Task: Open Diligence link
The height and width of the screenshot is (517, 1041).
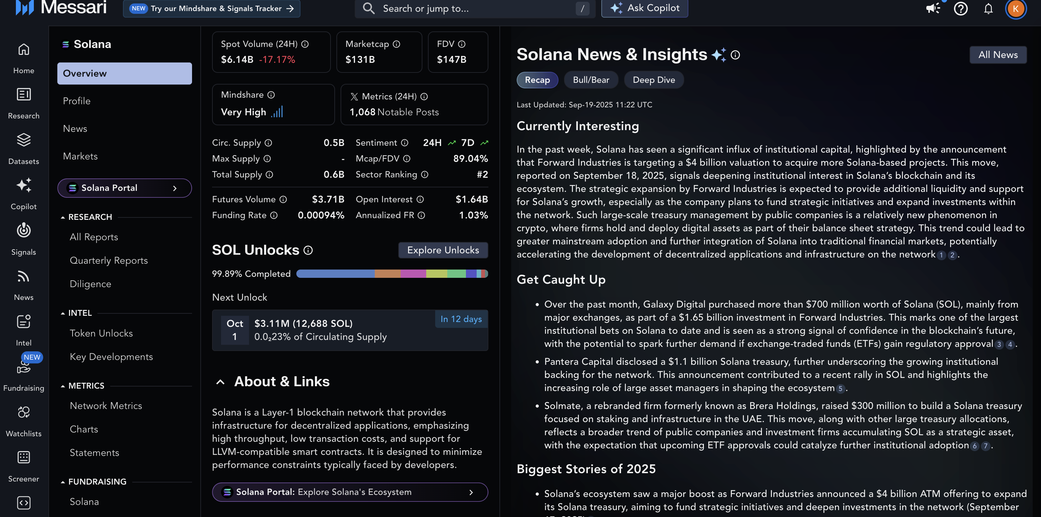Action: point(90,284)
